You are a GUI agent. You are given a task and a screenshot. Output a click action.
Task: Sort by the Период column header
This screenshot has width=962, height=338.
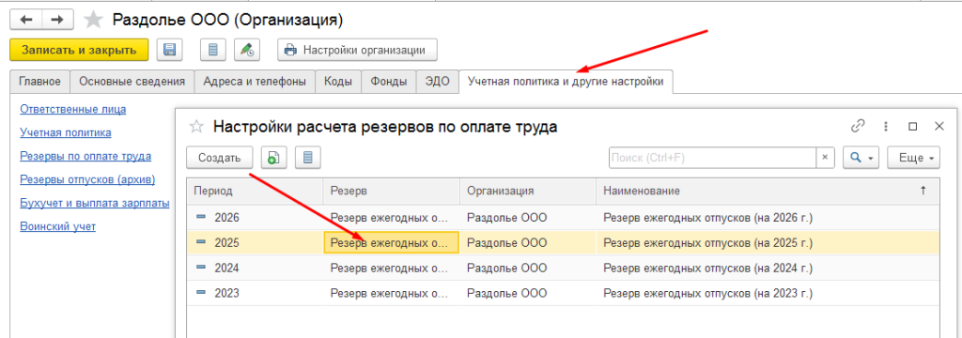coord(256,191)
